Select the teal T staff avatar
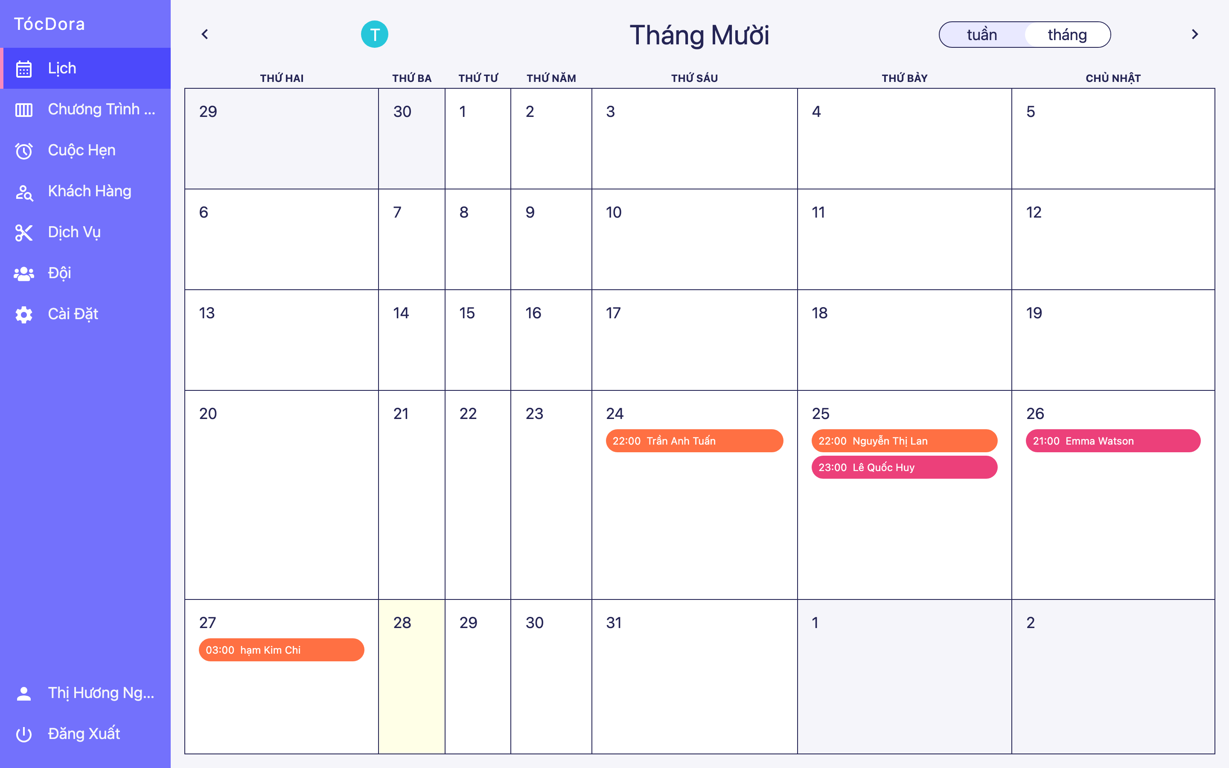Screen dimensions: 1229x768 374,35
